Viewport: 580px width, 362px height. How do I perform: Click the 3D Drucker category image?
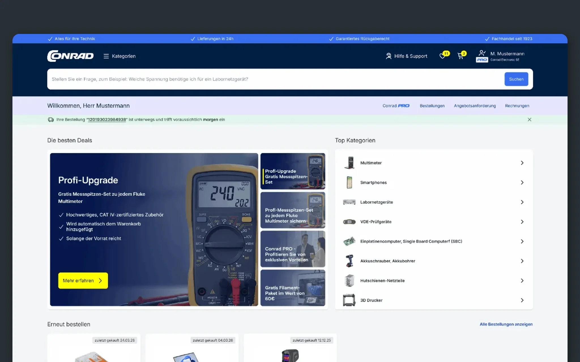pos(349,300)
